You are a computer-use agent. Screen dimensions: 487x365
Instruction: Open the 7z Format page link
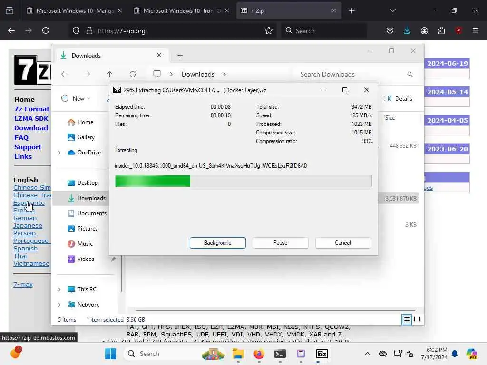pyautogui.click(x=32, y=109)
